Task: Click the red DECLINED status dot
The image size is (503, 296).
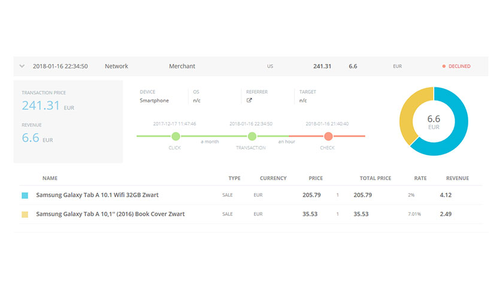Action: point(444,66)
